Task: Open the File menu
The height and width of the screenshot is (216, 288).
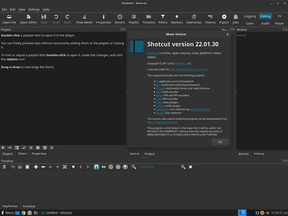Action: pos(4,9)
